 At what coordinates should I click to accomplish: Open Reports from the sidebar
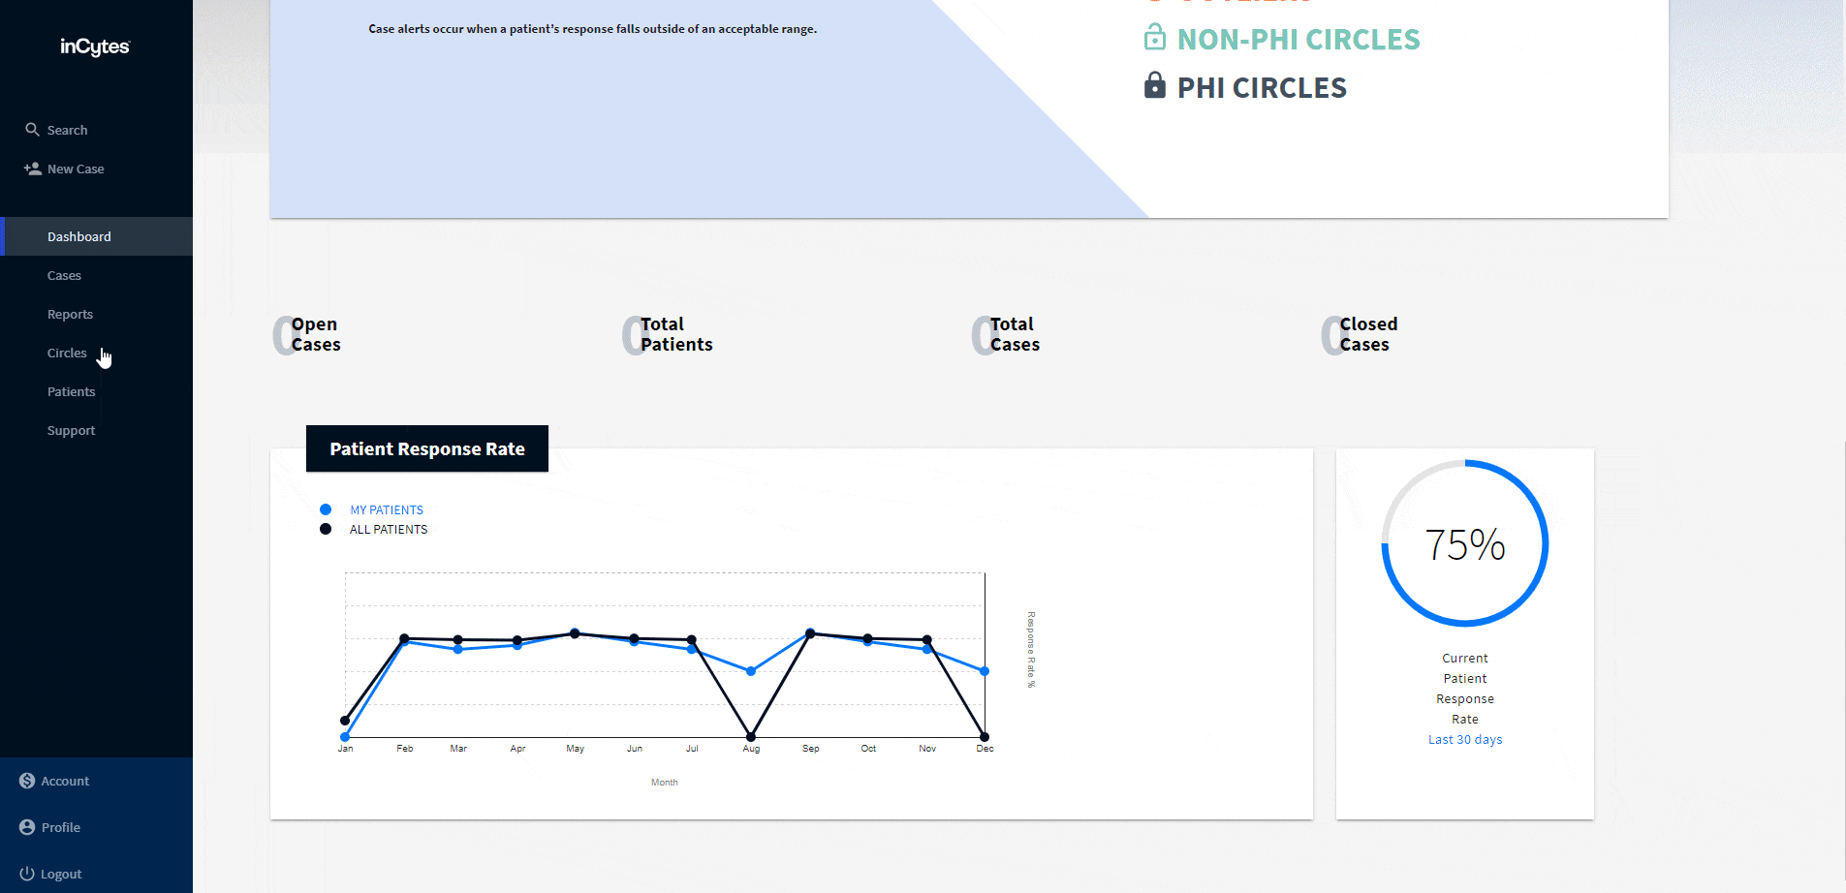[70, 314]
